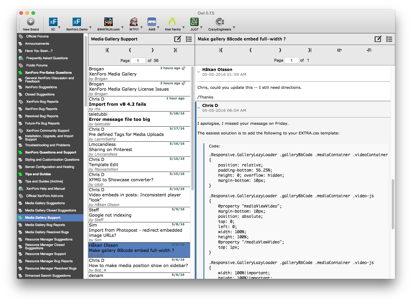
Task: Expand the JUOT dropdown arrow
Action: click(x=201, y=27)
